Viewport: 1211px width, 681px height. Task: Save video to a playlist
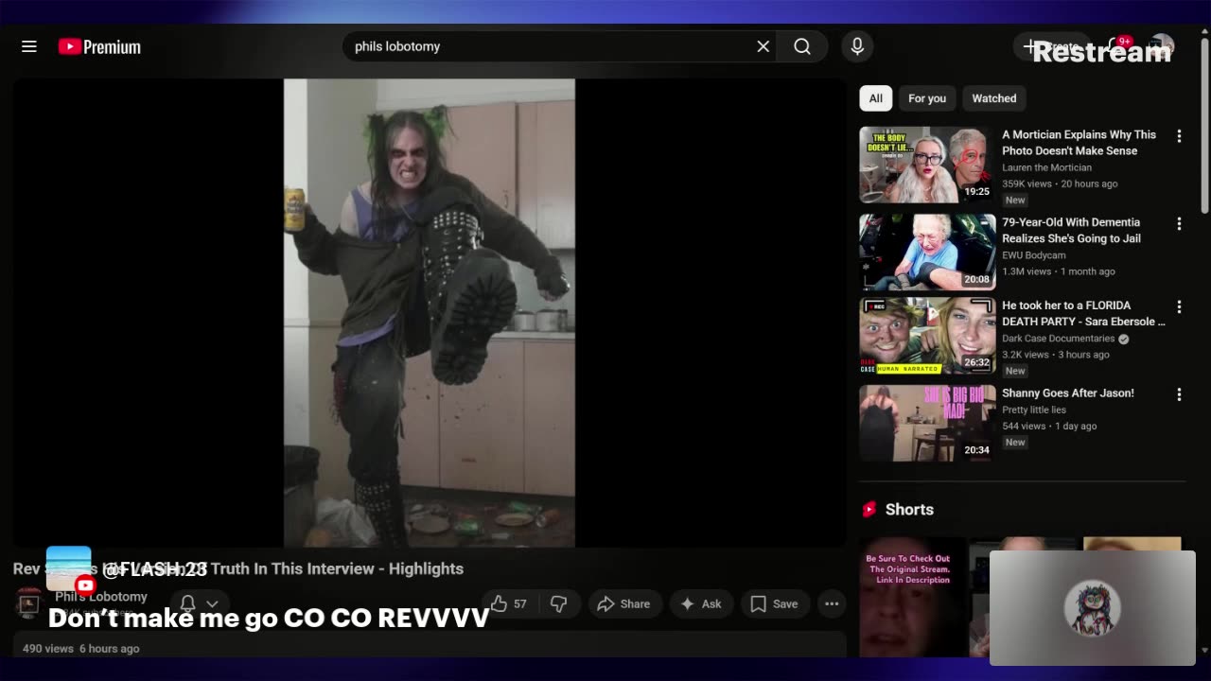click(774, 603)
